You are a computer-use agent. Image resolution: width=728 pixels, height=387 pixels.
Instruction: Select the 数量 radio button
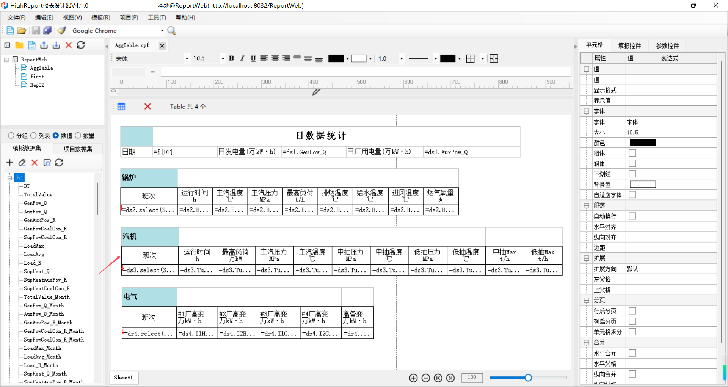(78, 136)
